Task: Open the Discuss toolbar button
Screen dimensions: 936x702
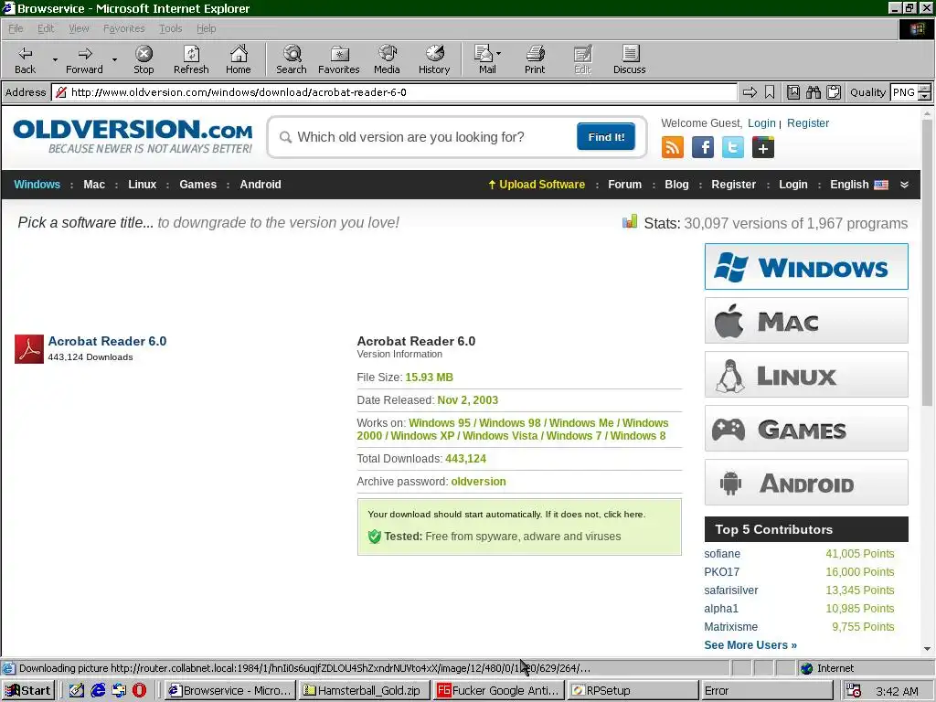Action: click(629, 59)
